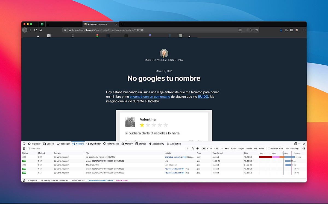Image resolution: width=328 pixels, height=204 pixels.
Task: Switch to the pinned green spreadsheet tab
Action: point(42,24)
